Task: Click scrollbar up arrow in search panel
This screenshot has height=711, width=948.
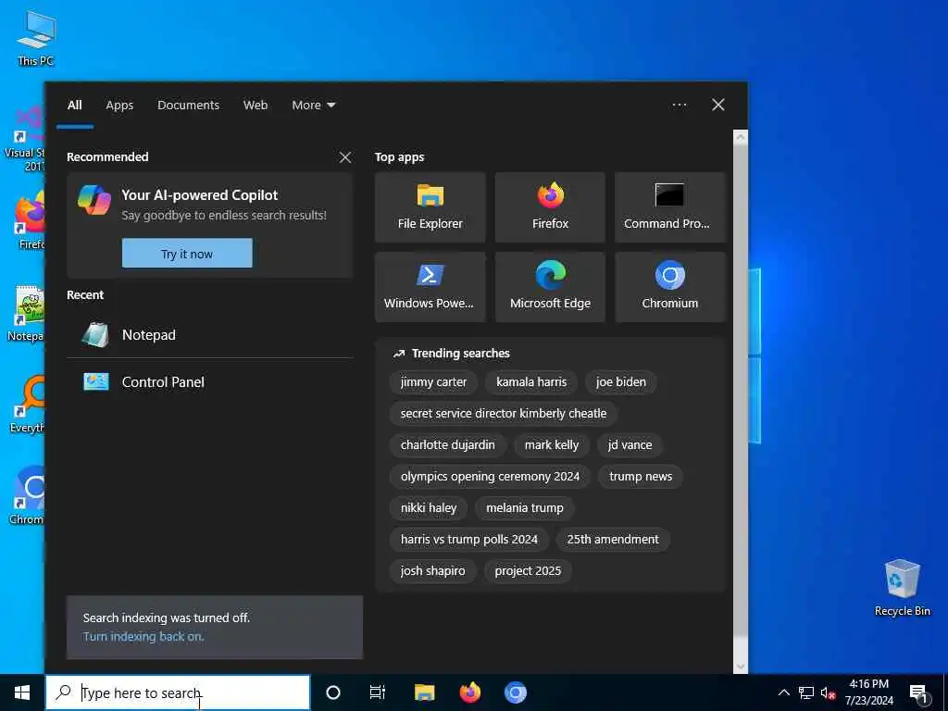Action: (740, 137)
